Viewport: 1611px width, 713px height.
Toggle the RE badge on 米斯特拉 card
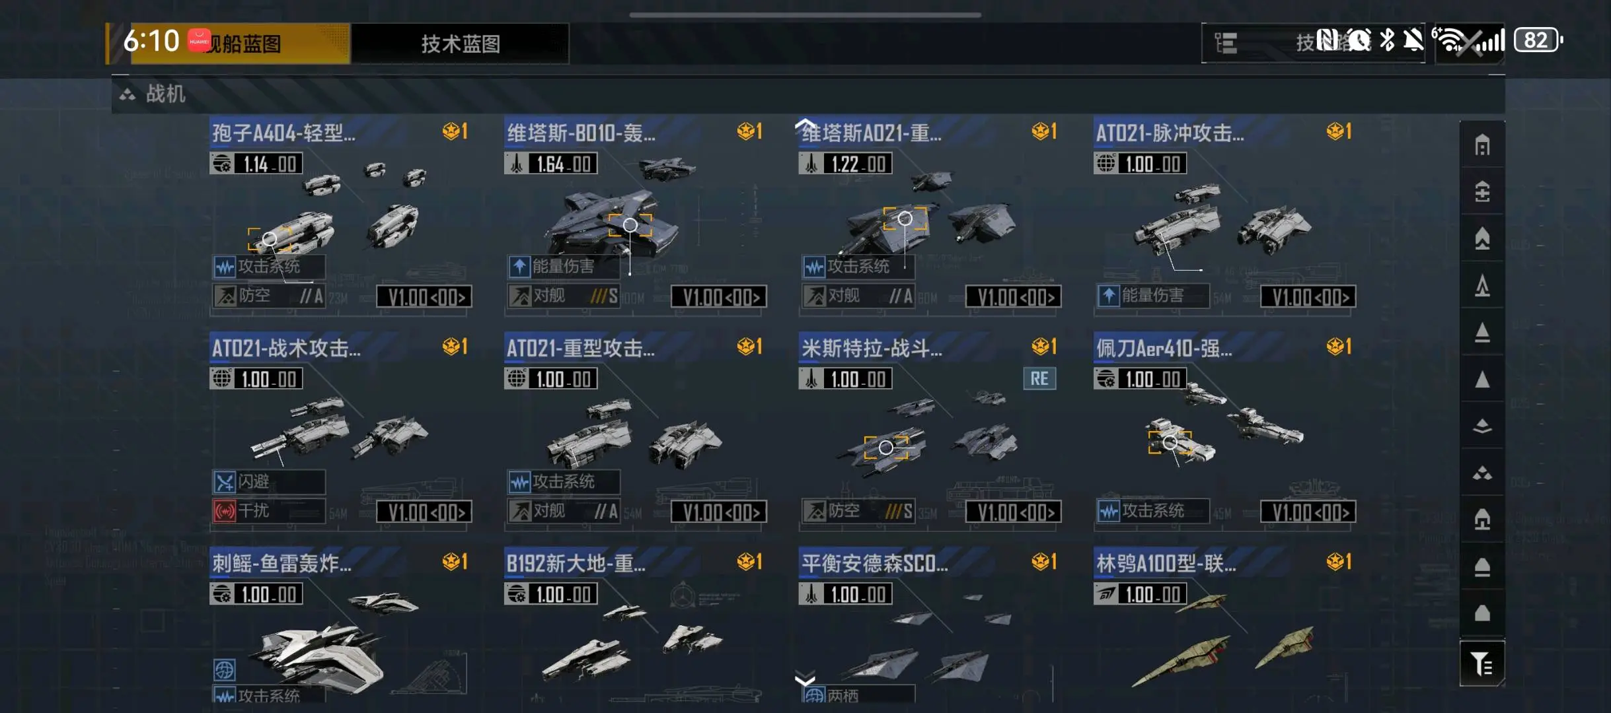(x=1039, y=378)
